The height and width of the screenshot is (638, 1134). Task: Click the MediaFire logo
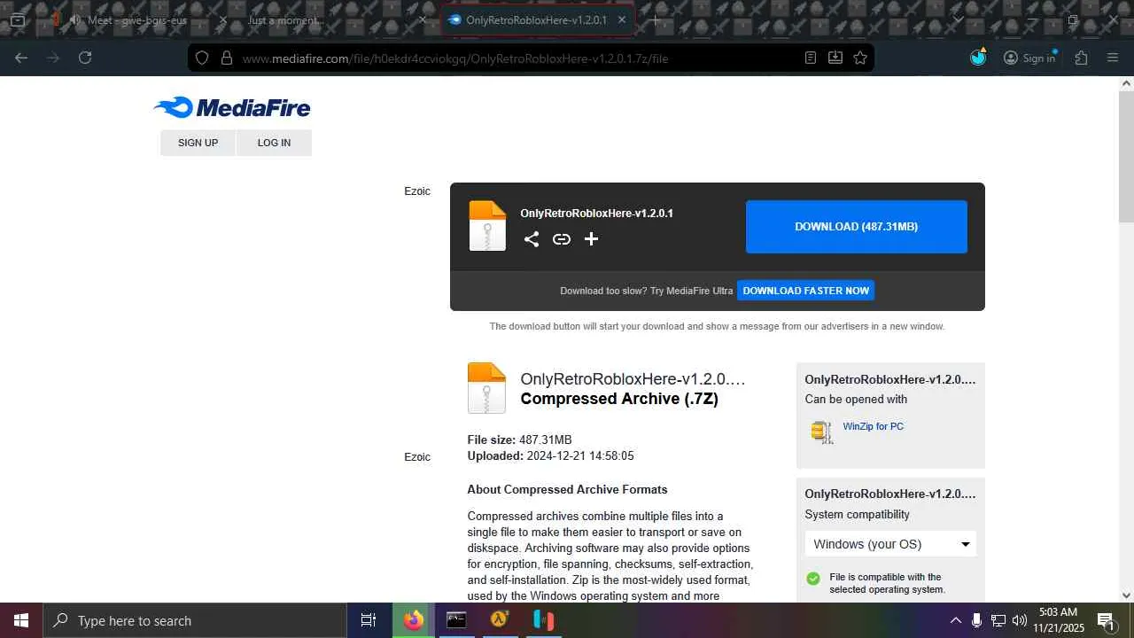point(232,107)
